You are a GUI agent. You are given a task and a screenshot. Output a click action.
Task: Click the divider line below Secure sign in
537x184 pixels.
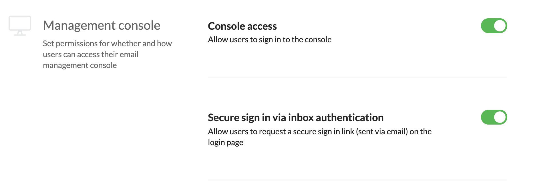click(x=357, y=180)
